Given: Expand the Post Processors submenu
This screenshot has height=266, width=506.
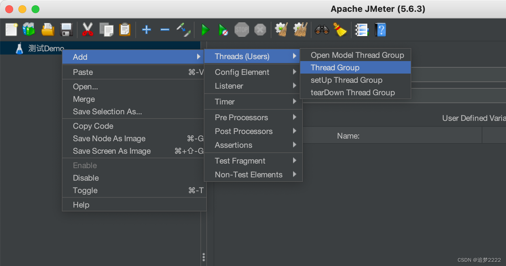Looking at the screenshot, I should (253, 131).
